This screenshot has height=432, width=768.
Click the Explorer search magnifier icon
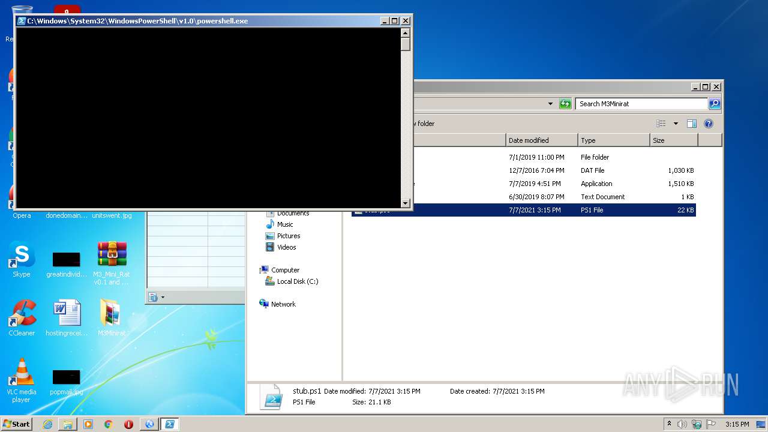click(x=714, y=104)
